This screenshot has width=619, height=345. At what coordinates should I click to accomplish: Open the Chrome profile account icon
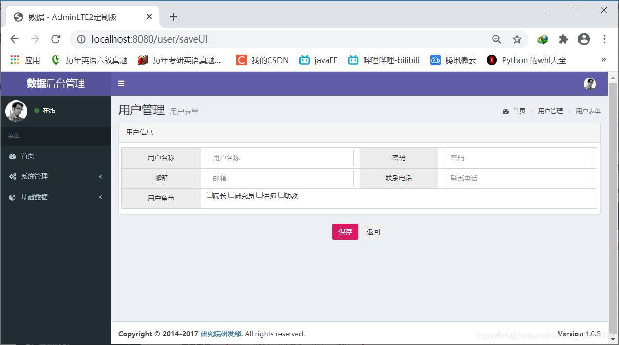[584, 39]
